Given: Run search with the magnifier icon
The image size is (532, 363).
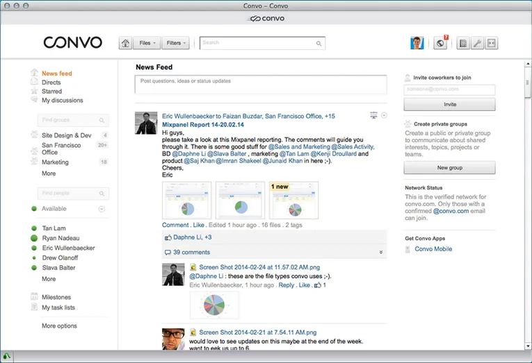Looking at the screenshot, I should coord(319,43).
